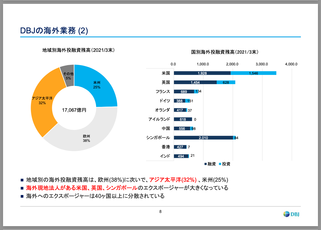Click the axis value '0.0'
321x230 pixels.
click(173, 64)
